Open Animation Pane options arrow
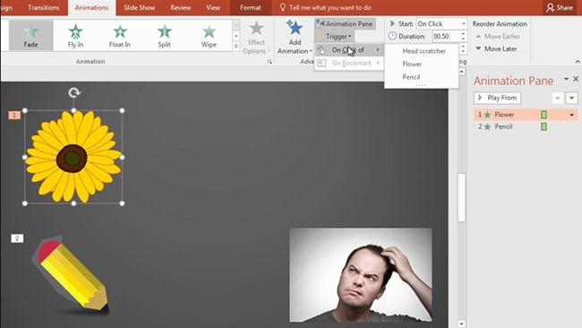 566,79
